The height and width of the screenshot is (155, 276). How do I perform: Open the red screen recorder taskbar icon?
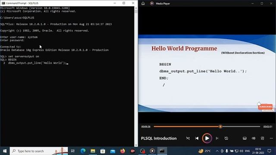[132, 151]
